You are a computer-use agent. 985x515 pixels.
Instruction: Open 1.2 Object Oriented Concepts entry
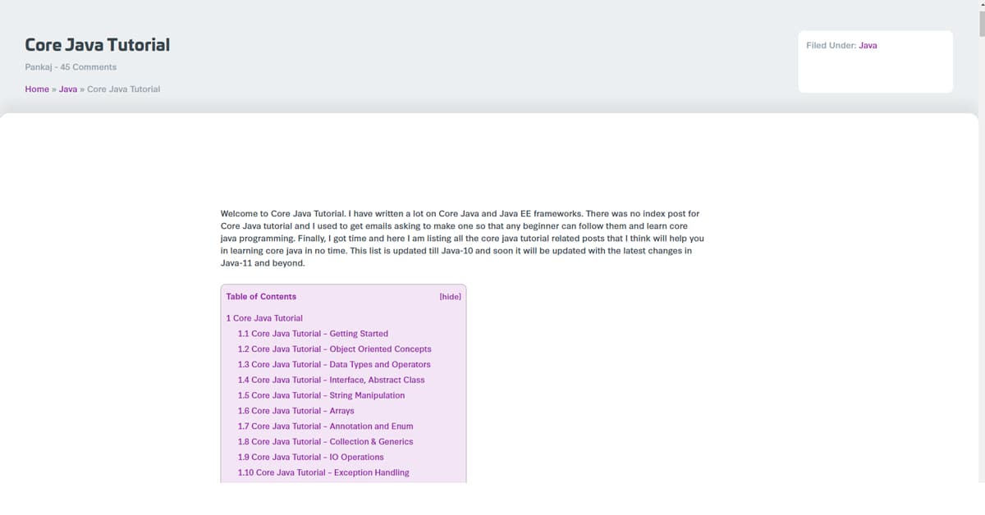[334, 349]
